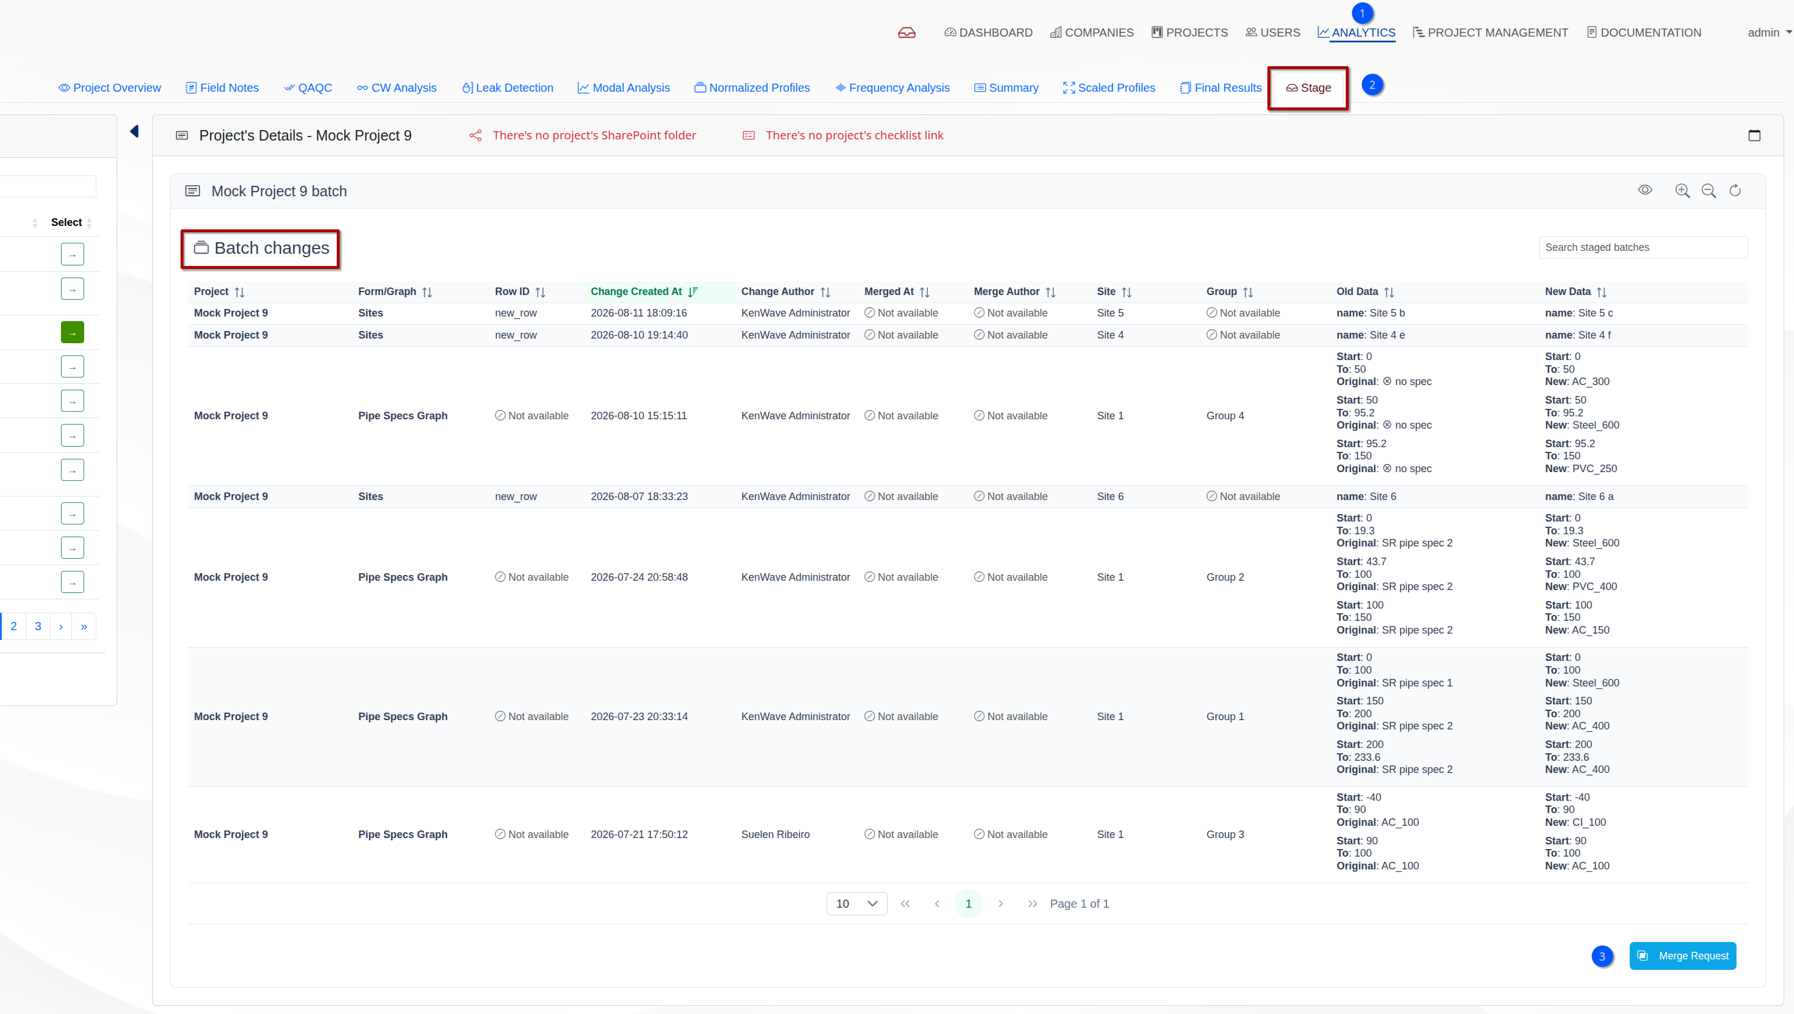Click the sidebar single-chevron next page button
Screen dimensions: 1794x1014
62,627
